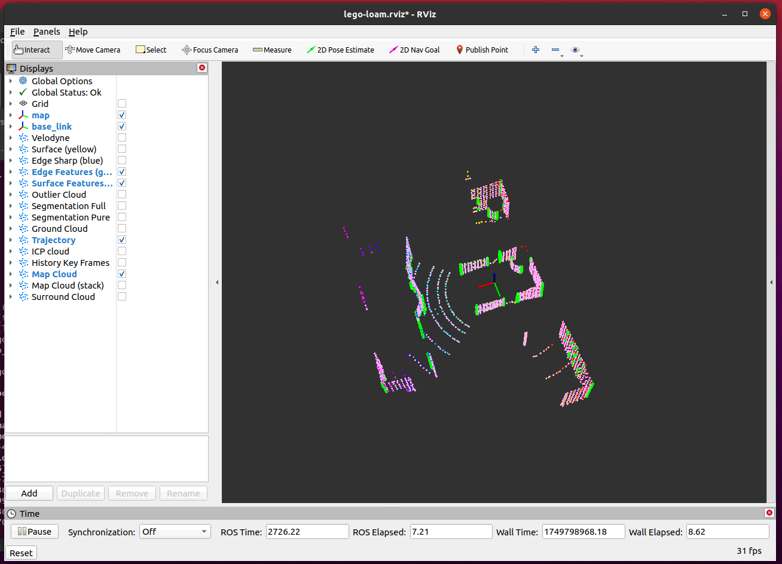This screenshot has width=782, height=564.
Task: Click the right panel expand arrow handle
Action: 771,282
